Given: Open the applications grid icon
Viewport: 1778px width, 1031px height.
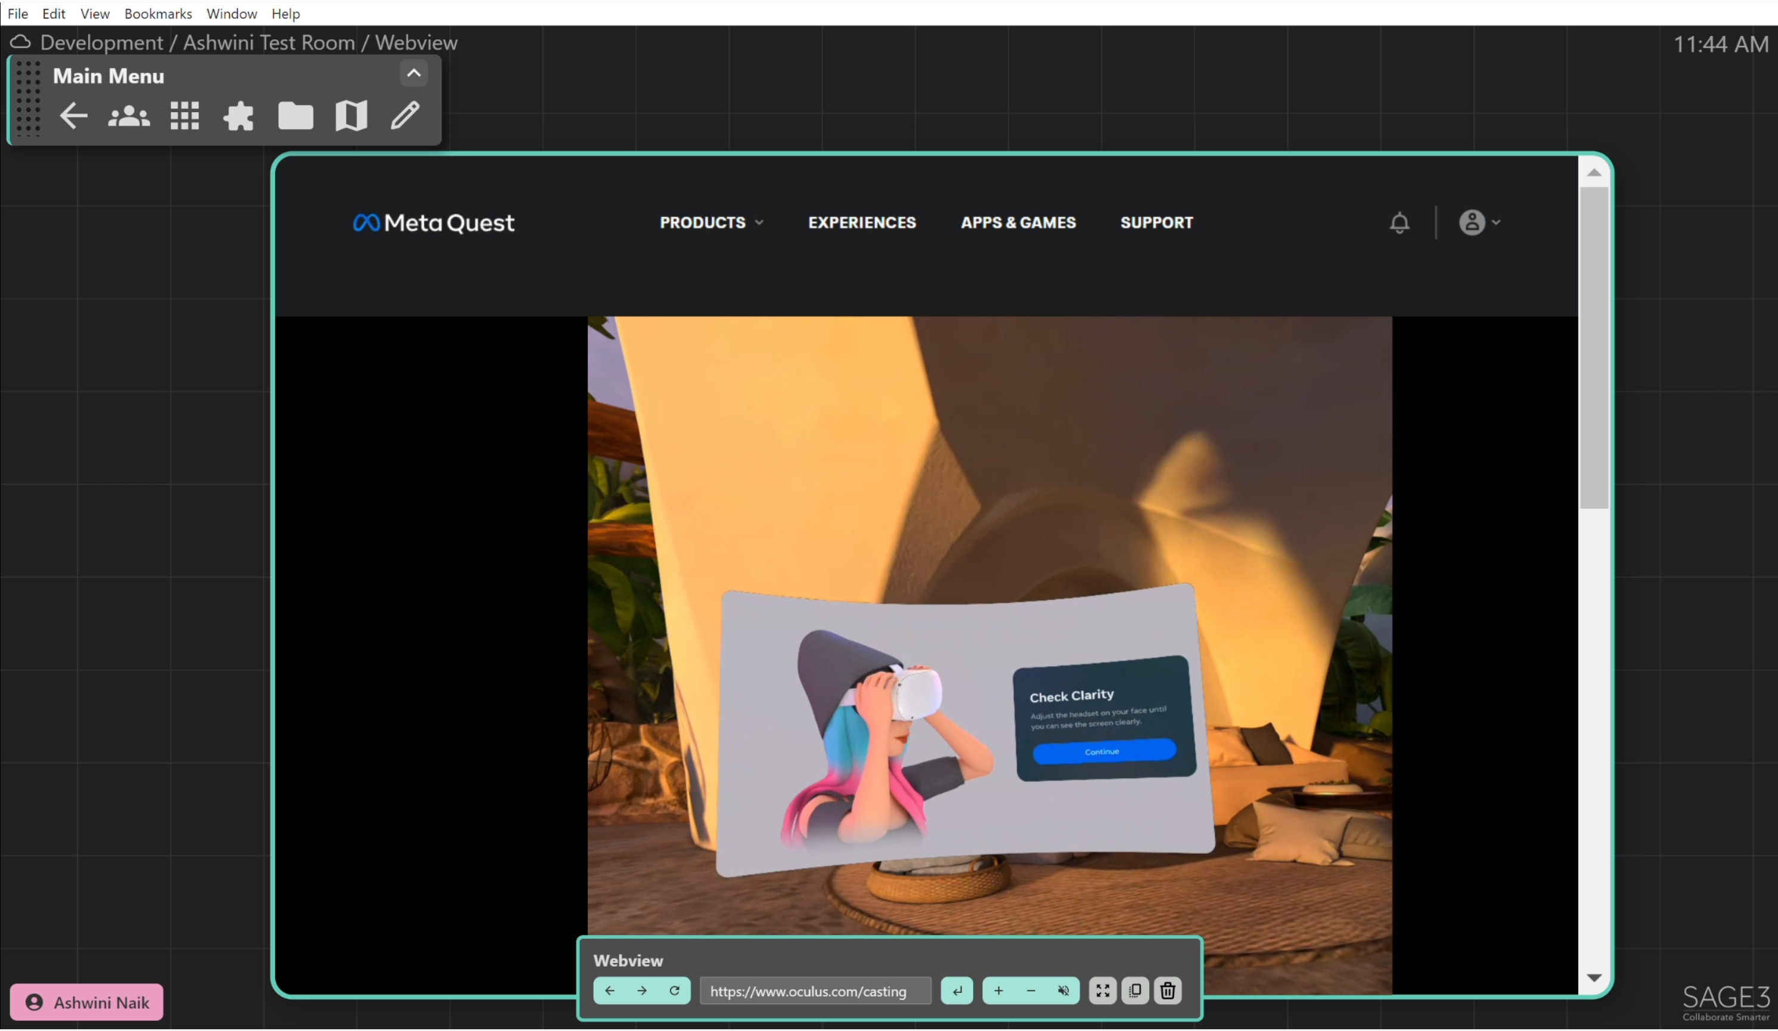Looking at the screenshot, I should tap(185, 116).
